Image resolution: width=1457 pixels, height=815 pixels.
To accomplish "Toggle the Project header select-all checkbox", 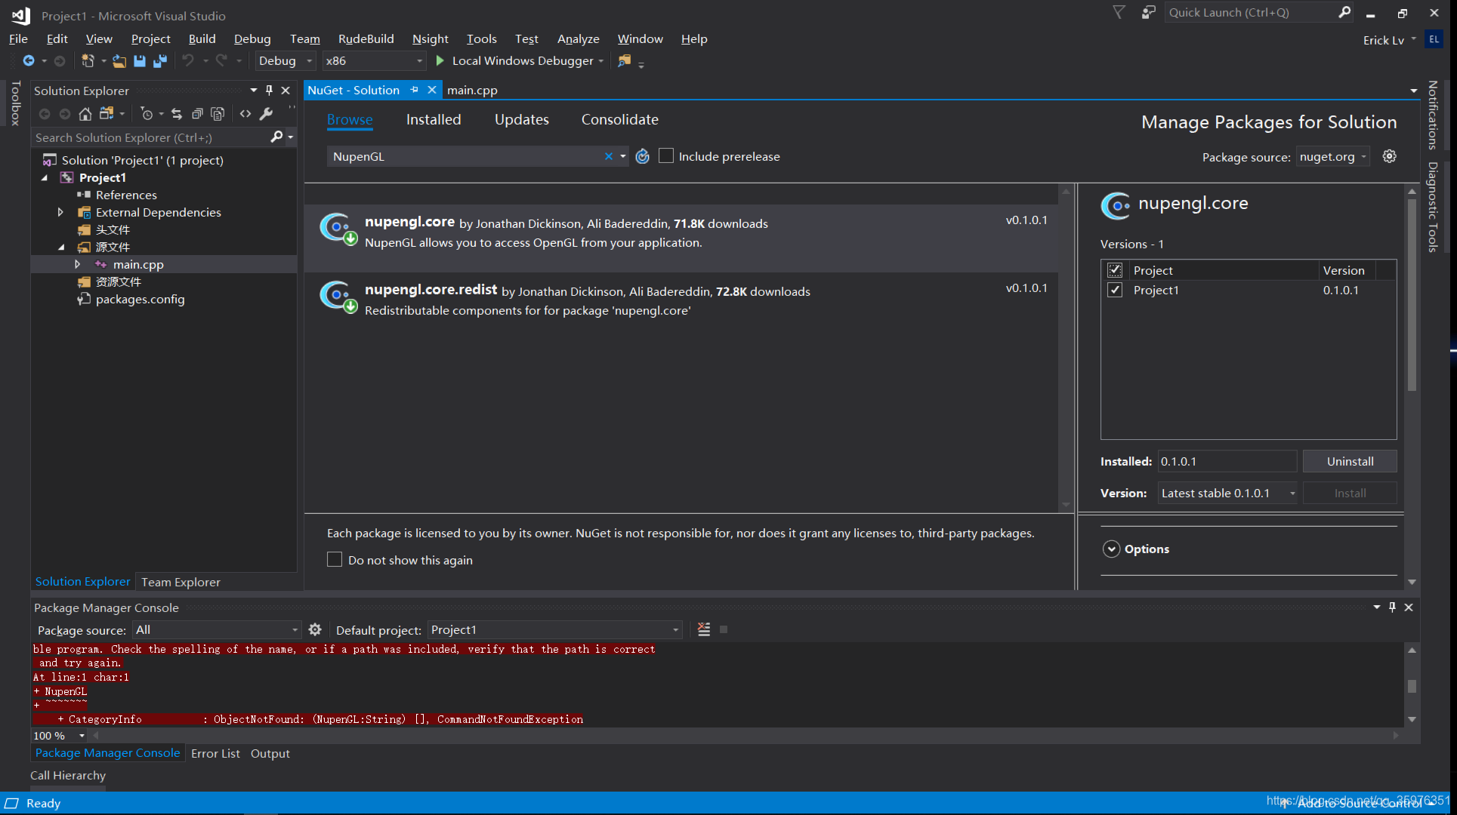I will coord(1115,270).
